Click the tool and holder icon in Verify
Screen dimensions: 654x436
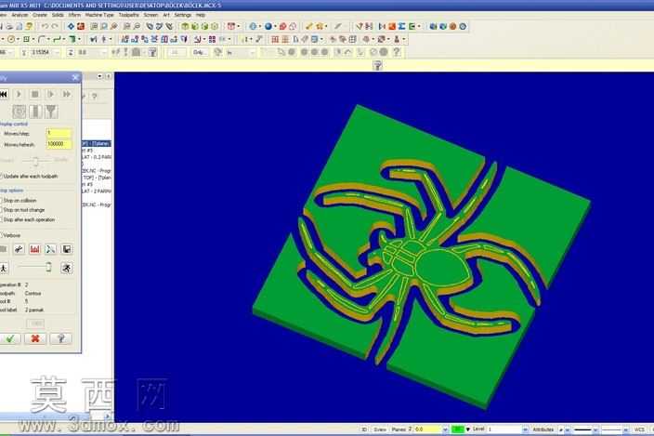pyautogui.click(x=51, y=112)
